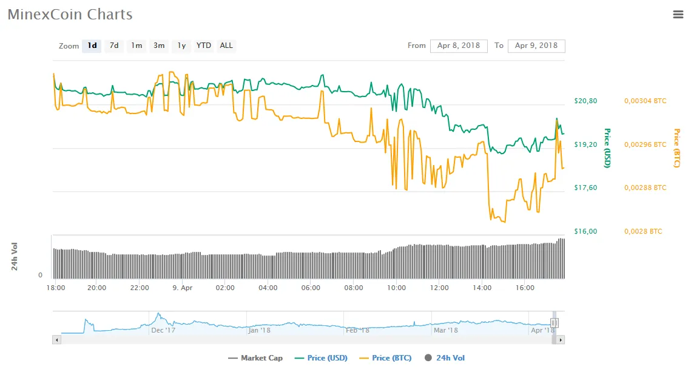
Task: Click Jan '18 in the navigator timeline
Action: 260,330
